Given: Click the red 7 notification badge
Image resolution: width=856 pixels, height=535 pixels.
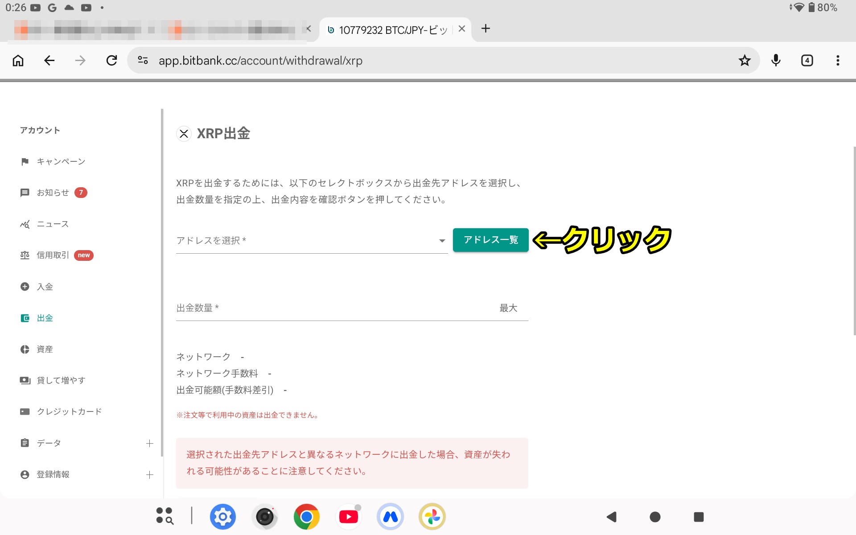Looking at the screenshot, I should (x=81, y=193).
